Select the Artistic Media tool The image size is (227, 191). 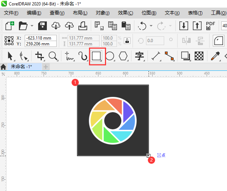[83, 56]
